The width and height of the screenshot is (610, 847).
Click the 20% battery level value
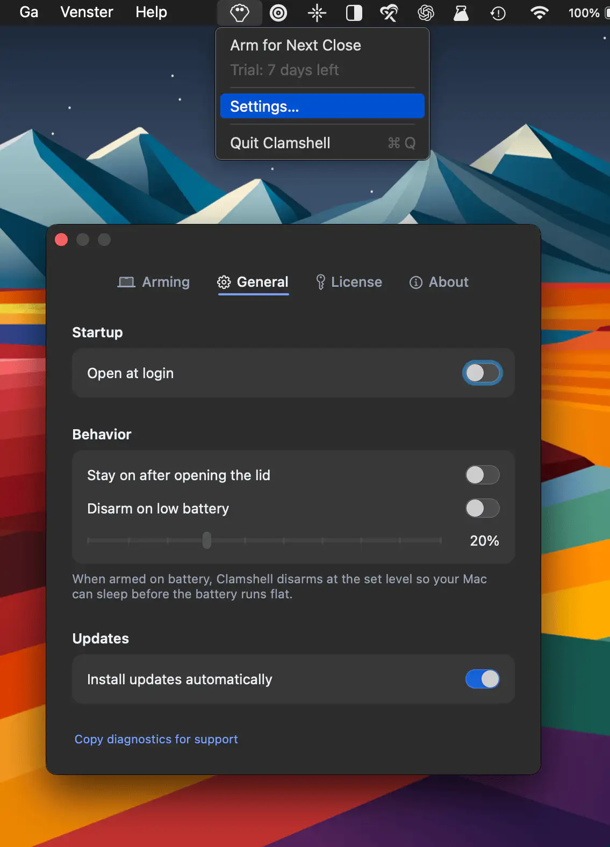coord(485,541)
